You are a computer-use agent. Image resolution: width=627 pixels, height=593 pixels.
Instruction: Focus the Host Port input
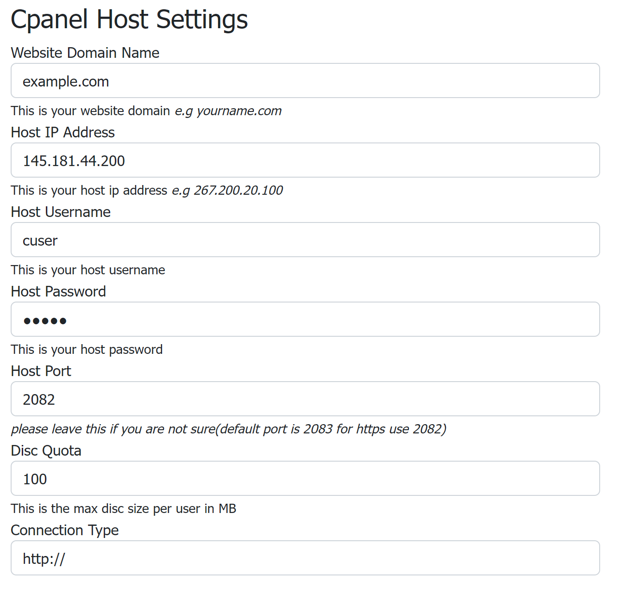pyautogui.click(x=305, y=399)
